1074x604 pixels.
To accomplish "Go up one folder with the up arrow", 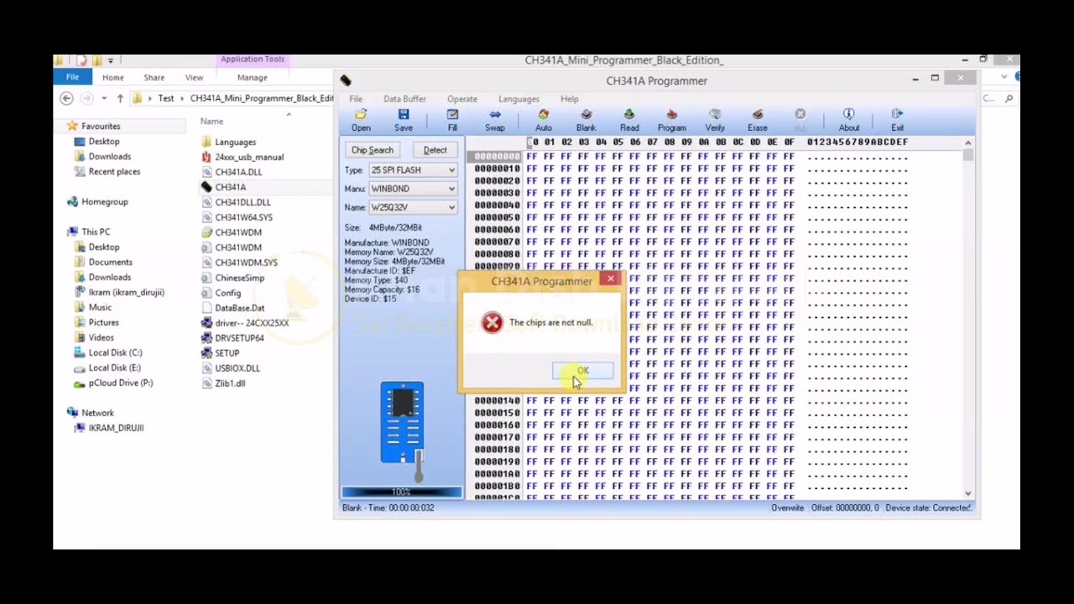I will [120, 98].
